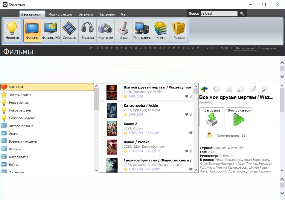Open the Золотые хиты list

click(20, 95)
